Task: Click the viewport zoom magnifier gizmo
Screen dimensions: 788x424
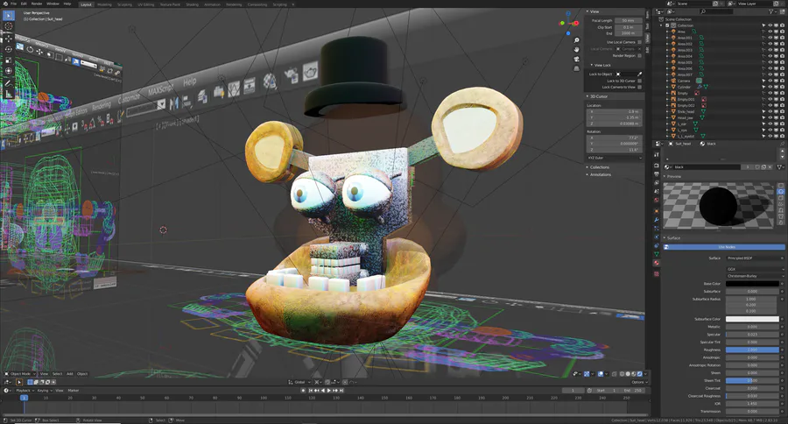Action: (576, 40)
